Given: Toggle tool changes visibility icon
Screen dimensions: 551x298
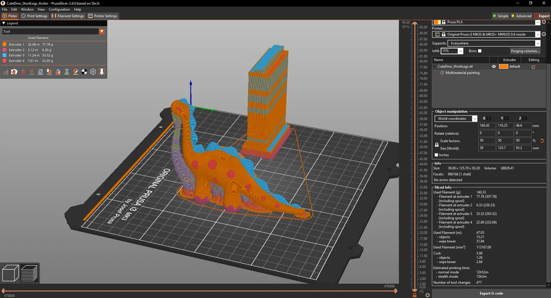Looking at the screenshot, I should coord(49,72).
